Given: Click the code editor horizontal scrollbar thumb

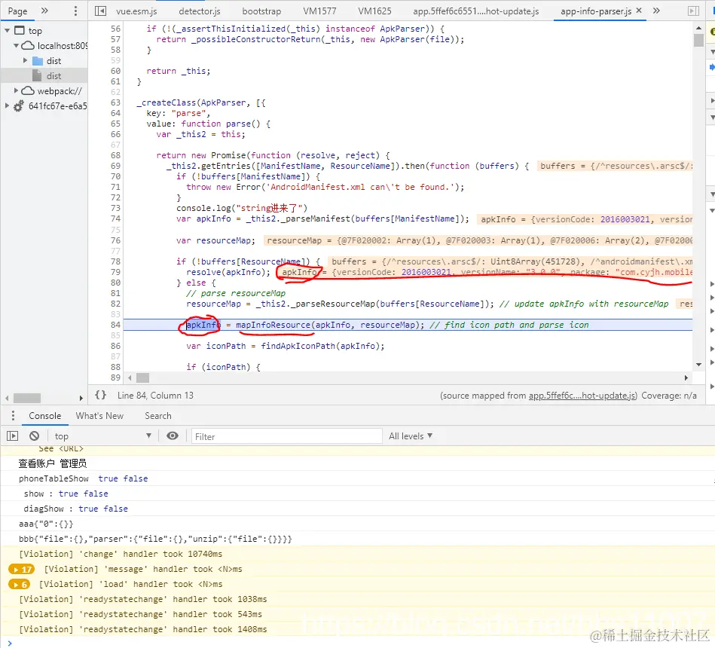Looking at the screenshot, I should tap(142, 377).
